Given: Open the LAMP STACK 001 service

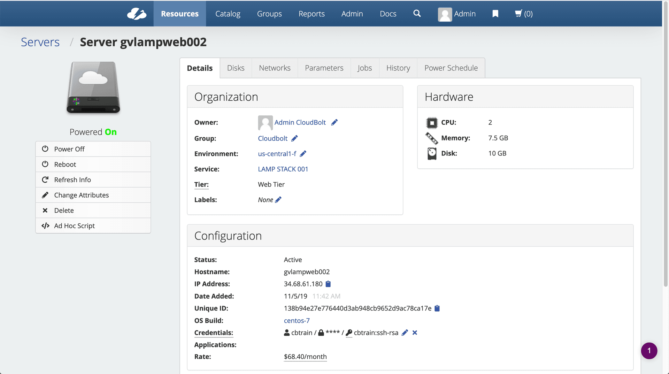Looking at the screenshot, I should click(283, 169).
